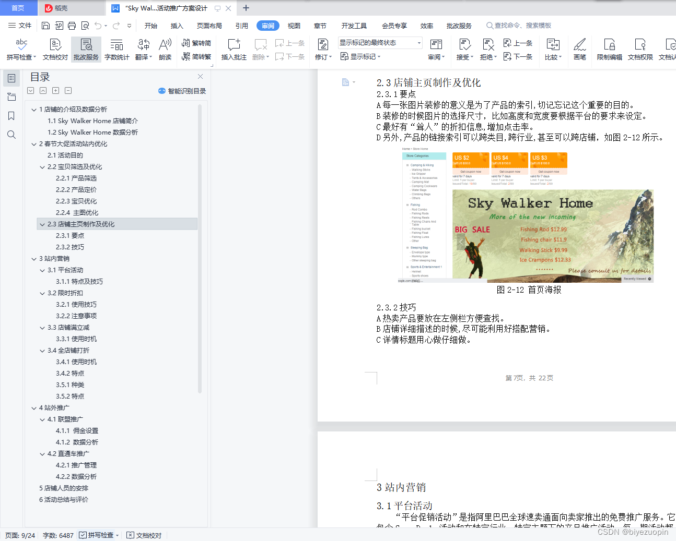Launch 文档校对 document proofreading
The width and height of the screenshot is (676, 541).
tap(55, 50)
